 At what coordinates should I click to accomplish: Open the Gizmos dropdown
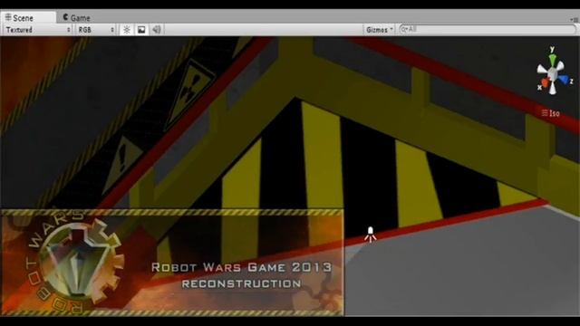point(380,30)
